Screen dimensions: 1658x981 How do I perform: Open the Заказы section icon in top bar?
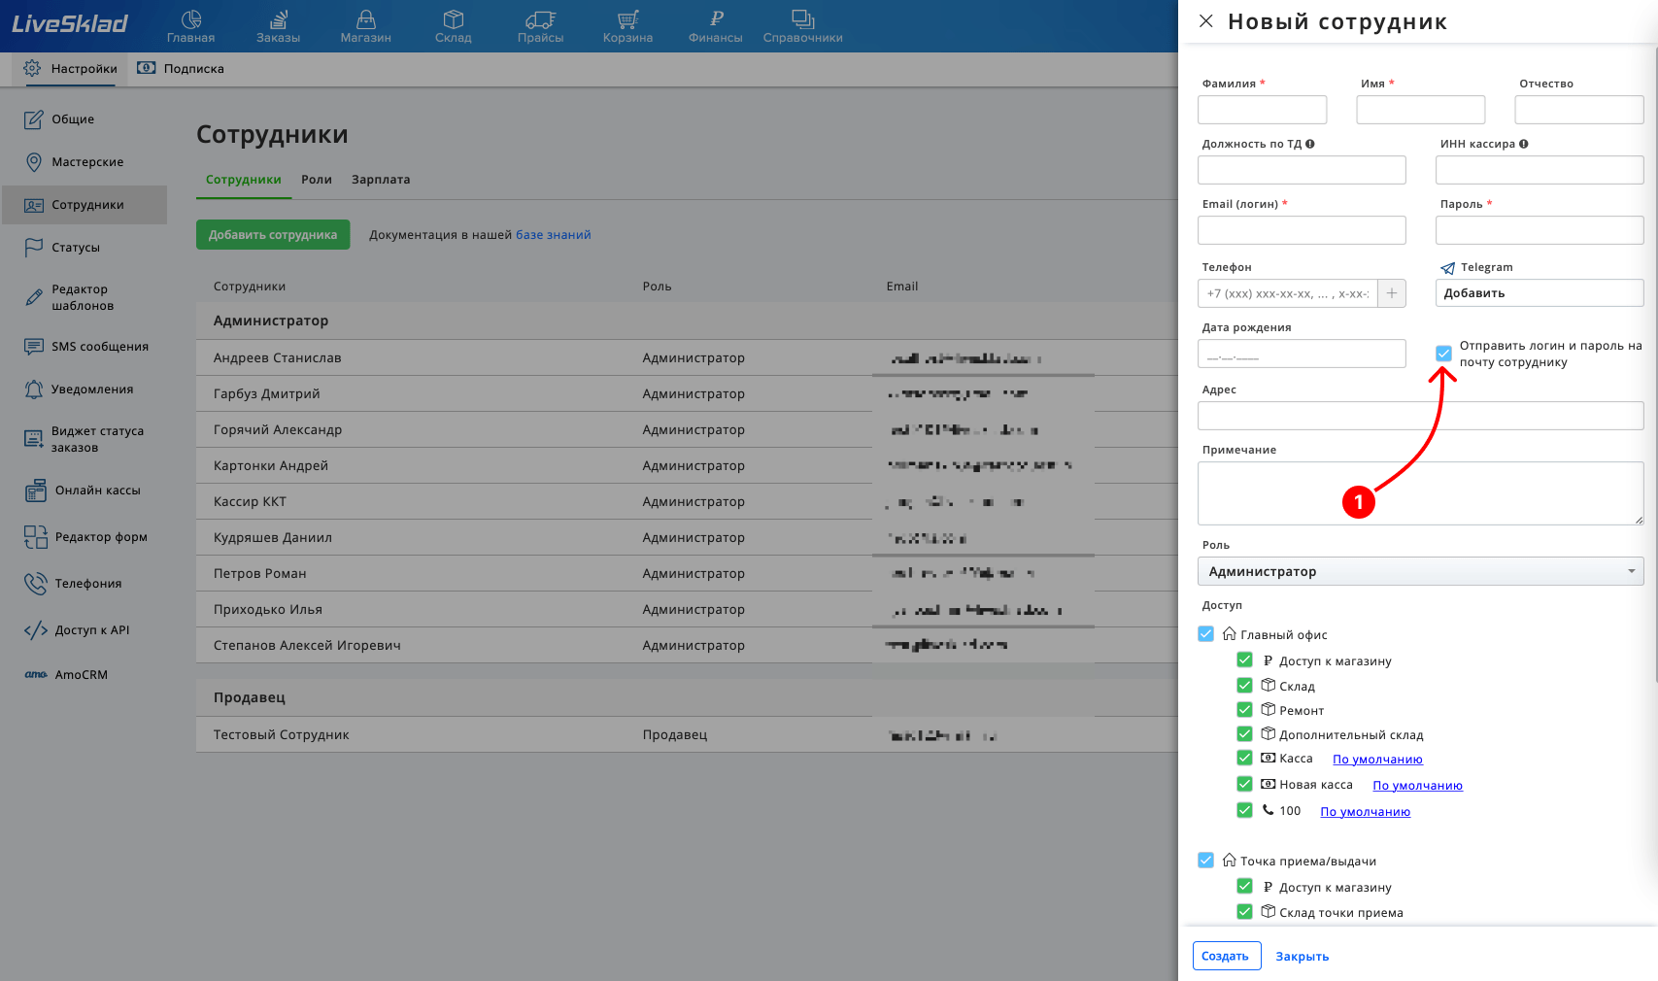coord(278,19)
